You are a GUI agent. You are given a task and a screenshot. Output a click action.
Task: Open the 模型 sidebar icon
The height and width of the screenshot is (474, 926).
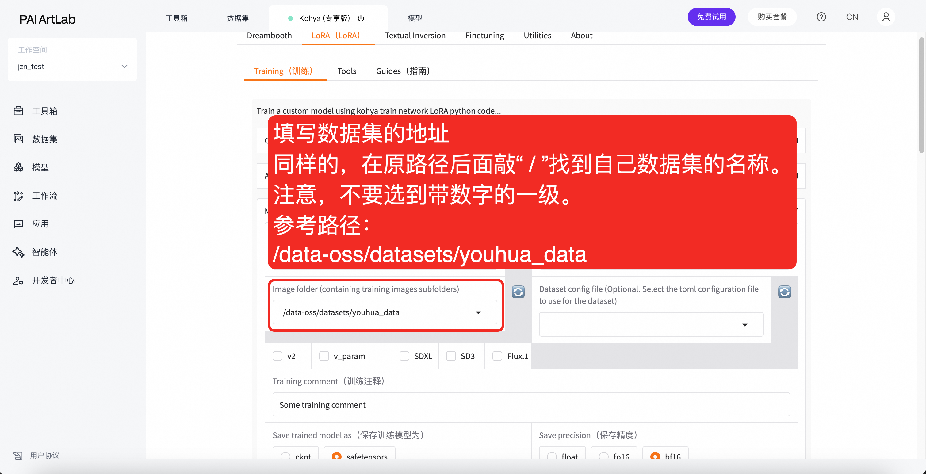(18, 167)
